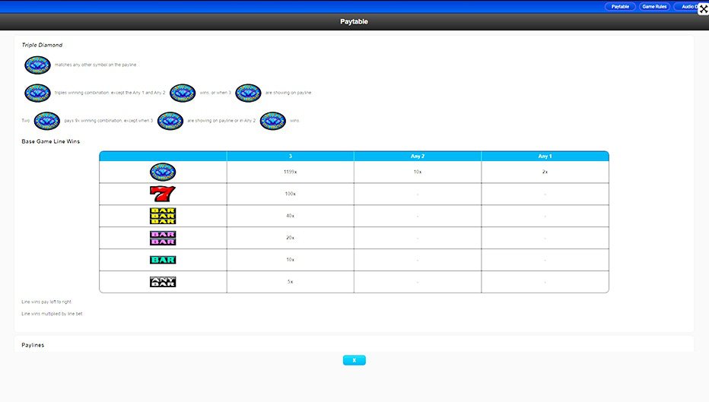Close paytable with the top-right X icon
709x402 pixels.
(x=704, y=8)
